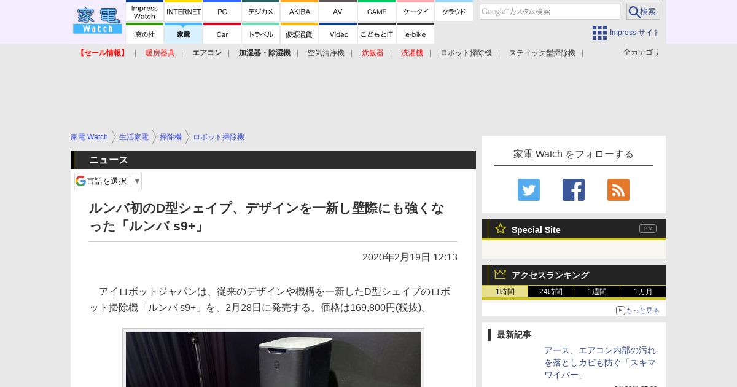Viewport: 737px width, 387px height.
Task: Click the 炊飯器 category link
Action: pos(373,53)
